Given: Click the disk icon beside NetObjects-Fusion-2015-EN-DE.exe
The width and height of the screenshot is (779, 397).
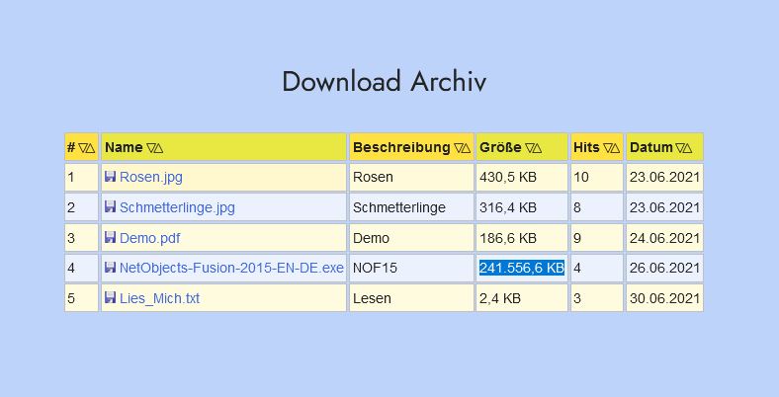Looking at the screenshot, I should coord(110,268).
